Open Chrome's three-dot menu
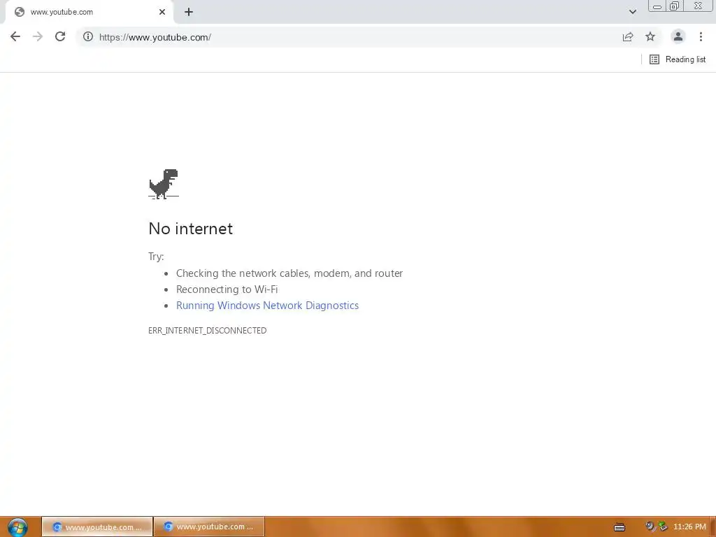Image resolution: width=716 pixels, height=537 pixels. tap(701, 36)
